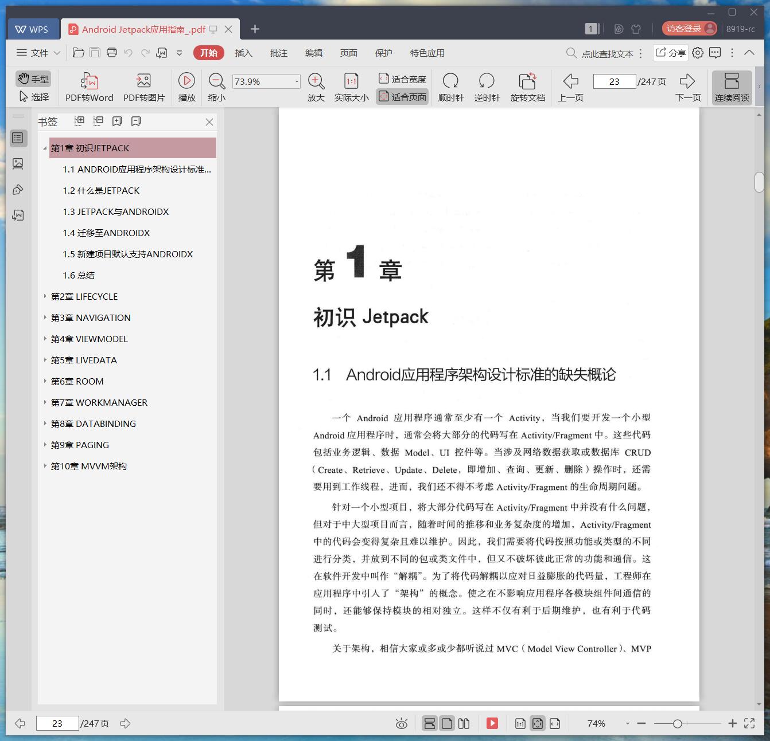Show the thumbnails panel sidebar icon
This screenshot has height=741, width=770.
click(18, 164)
